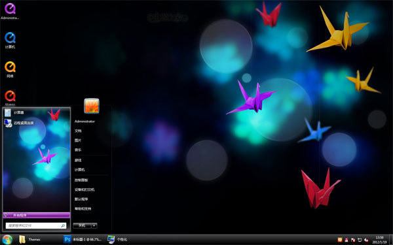The width and height of the screenshot is (393, 245).
Task: Expand 所有程序 list in Start menu
Action: tap(36, 215)
